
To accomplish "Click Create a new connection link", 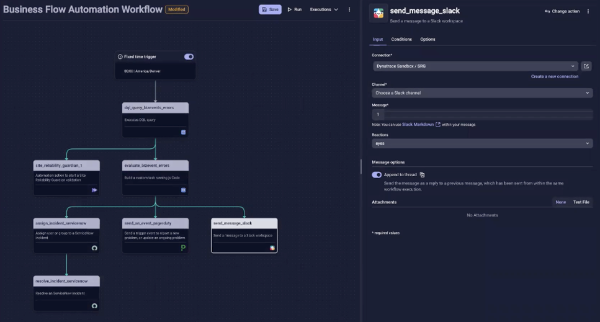I will click(x=555, y=76).
